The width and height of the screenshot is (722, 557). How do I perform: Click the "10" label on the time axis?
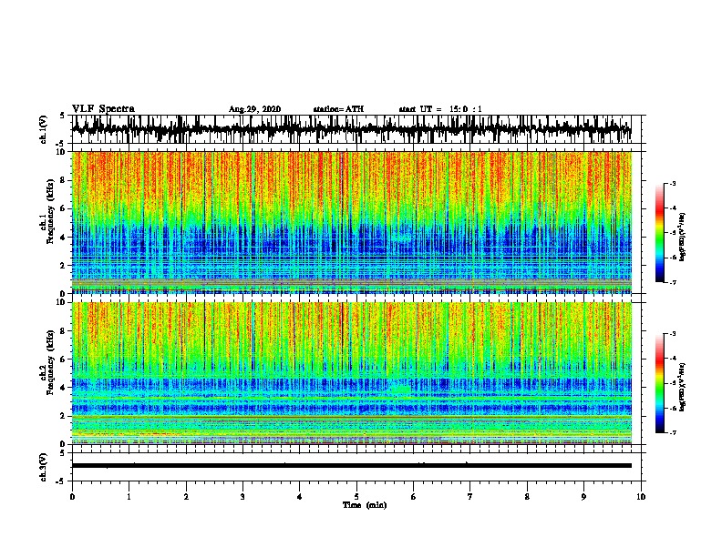click(641, 497)
